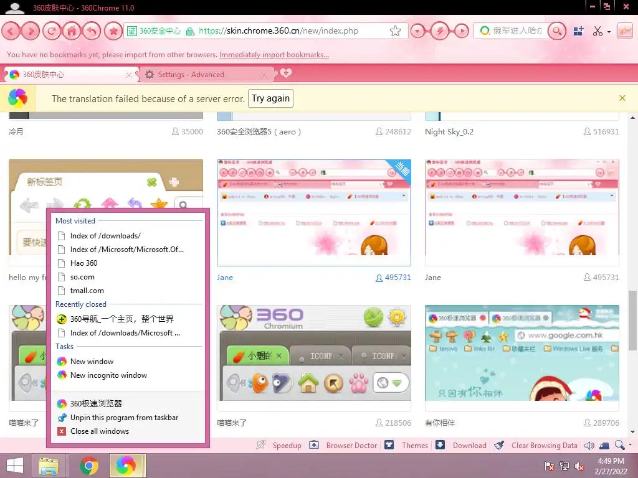Open Index of /downloads/ in jump list
Image resolution: width=638 pixels, height=478 pixels.
tap(128, 236)
